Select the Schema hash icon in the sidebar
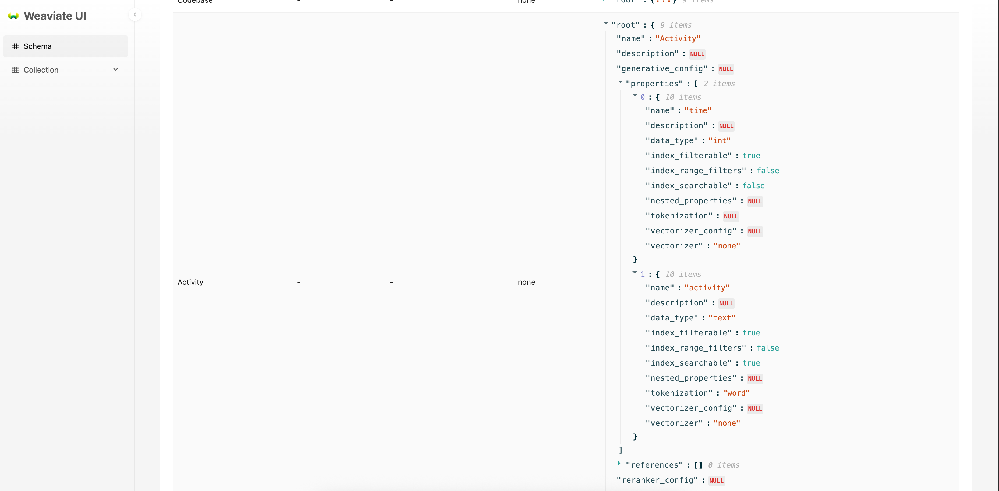 [16, 46]
